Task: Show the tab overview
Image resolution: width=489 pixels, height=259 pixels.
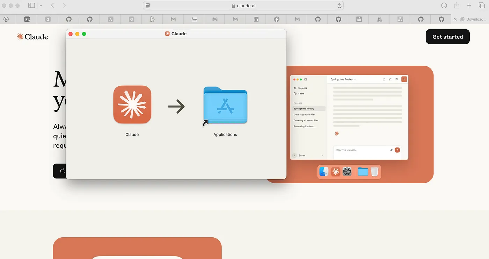Action: click(x=481, y=6)
